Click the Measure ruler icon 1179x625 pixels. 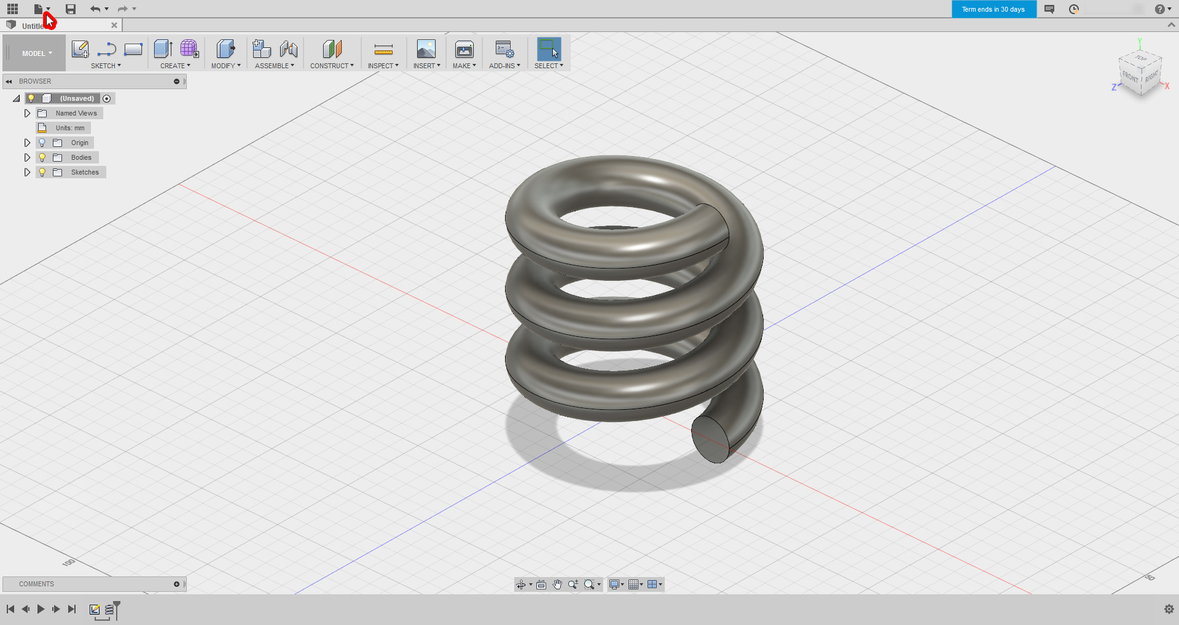[383, 49]
